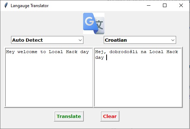
Task: Minimize the Langauge Translator window
Action: [149, 5]
